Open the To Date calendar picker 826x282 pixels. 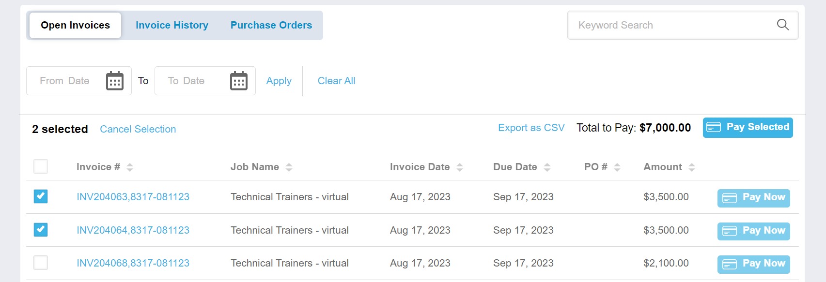pos(238,81)
